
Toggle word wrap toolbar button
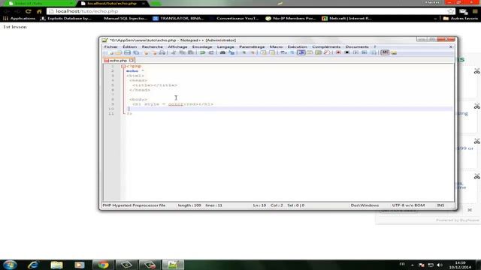coord(283,52)
